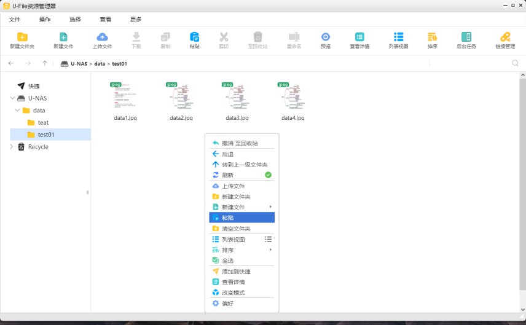Open 后台任务 from the toolbar
Screen dimensions: 526x325
click(466, 37)
